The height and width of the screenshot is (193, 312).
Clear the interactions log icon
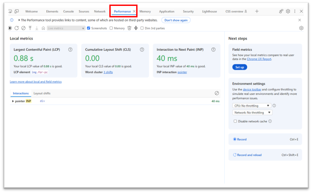[x=217, y=93]
